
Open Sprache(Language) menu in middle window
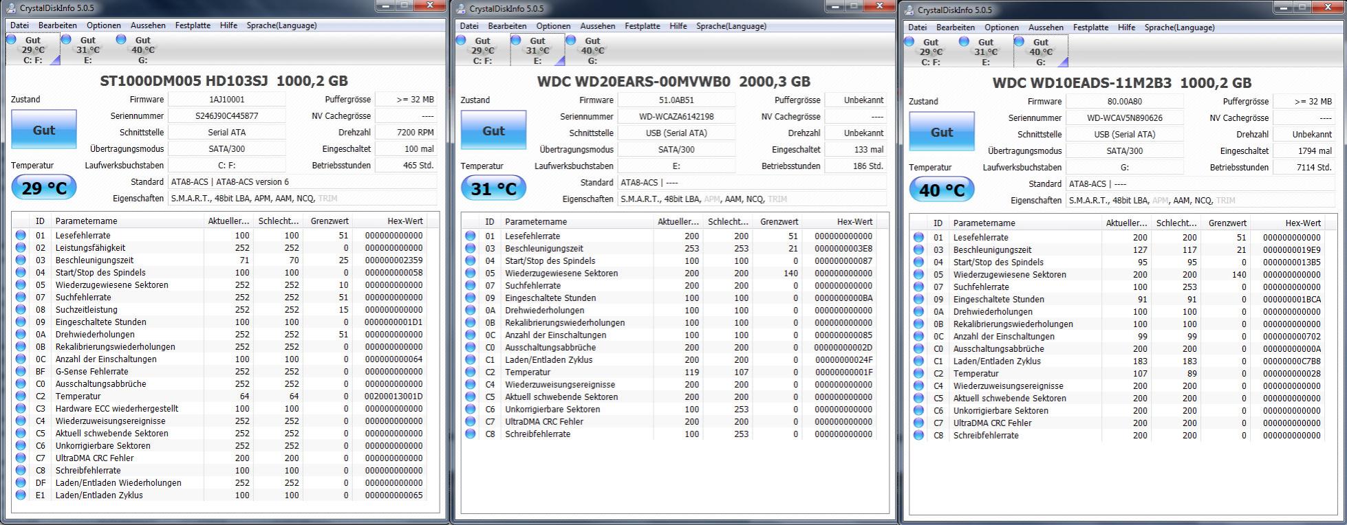point(731,26)
